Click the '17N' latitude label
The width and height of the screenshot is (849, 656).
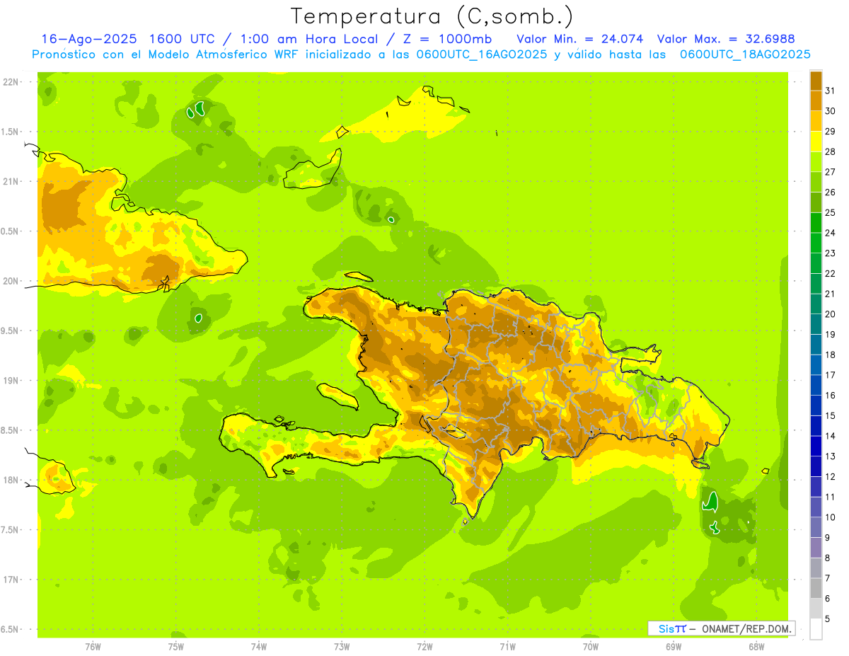click(11, 580)
